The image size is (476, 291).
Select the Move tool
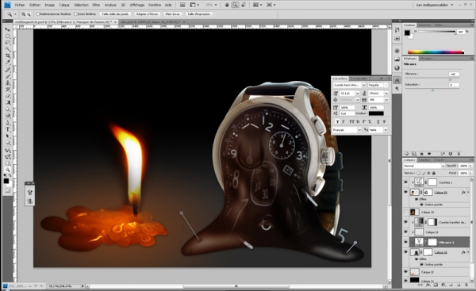coord(8,29)
